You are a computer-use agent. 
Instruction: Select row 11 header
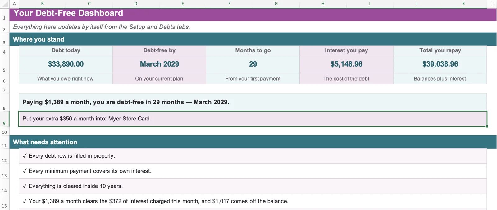[4, 142]
